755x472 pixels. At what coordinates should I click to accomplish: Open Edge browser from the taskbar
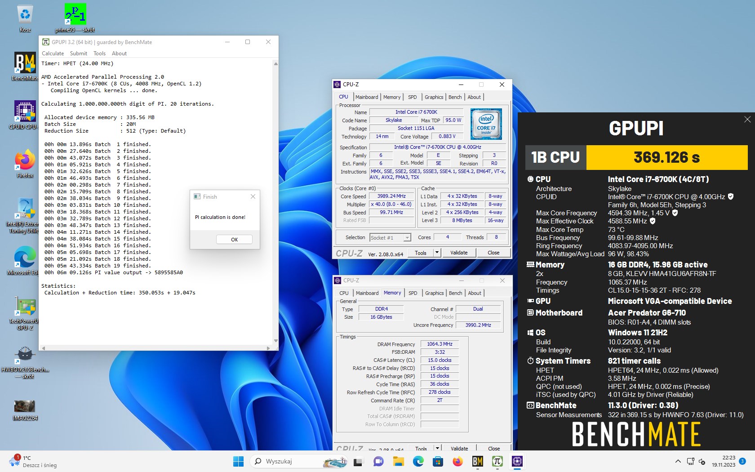[418, 461]
